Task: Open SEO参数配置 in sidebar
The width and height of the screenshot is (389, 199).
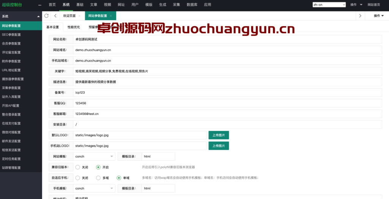Action: pos(21,34)
